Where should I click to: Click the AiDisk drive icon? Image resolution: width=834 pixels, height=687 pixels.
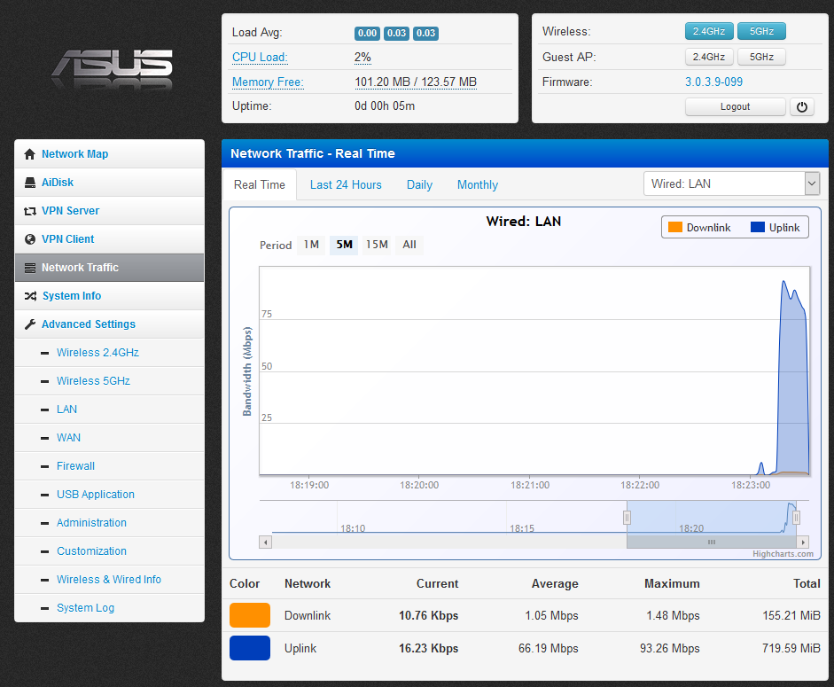click(30, 183)
